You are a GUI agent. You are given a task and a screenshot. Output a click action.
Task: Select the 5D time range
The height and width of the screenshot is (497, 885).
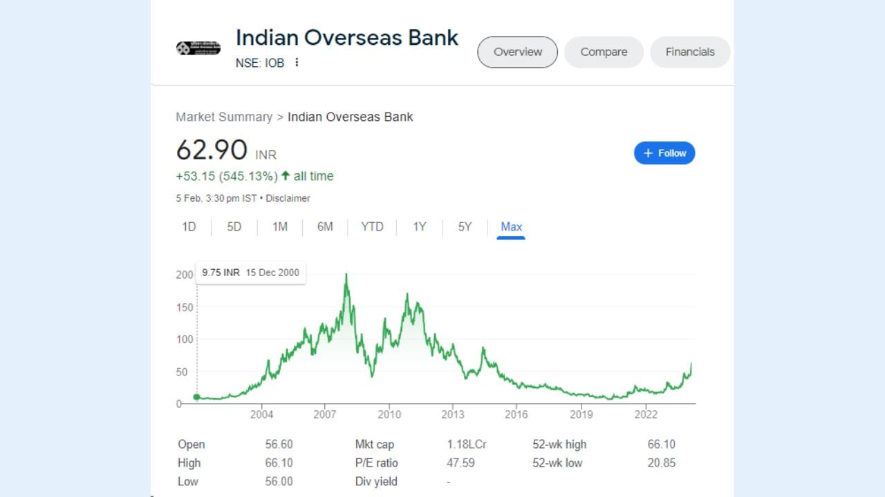click(234, 226)
